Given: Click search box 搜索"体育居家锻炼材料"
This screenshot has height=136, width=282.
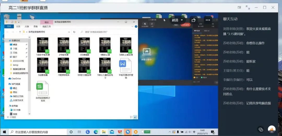Looking at the screenshot, I should click(x=108, y=32).
